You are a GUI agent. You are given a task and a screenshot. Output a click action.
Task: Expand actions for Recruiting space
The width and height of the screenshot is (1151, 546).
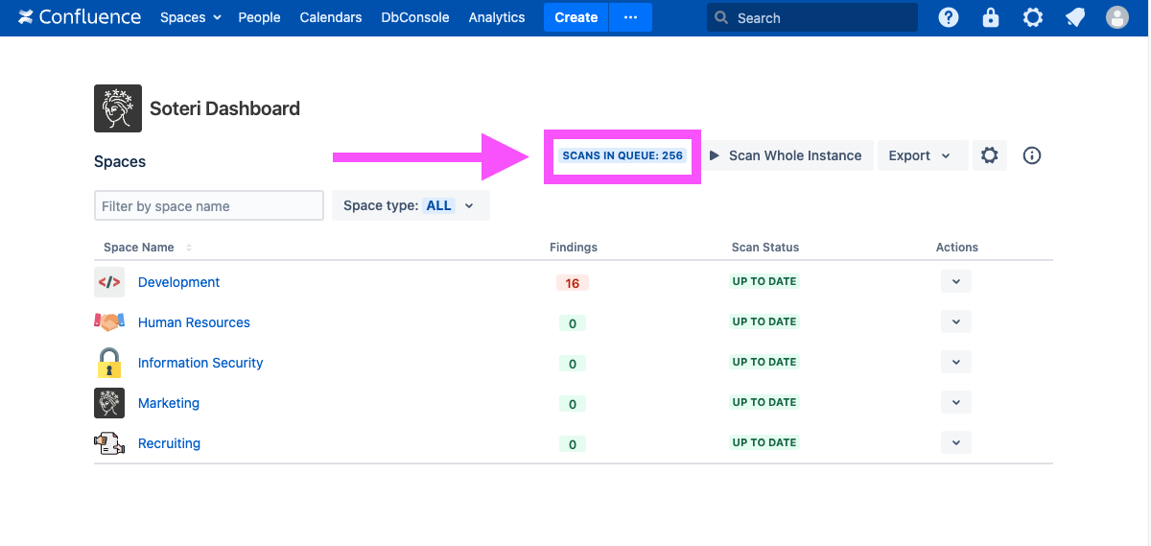point(955,442)
